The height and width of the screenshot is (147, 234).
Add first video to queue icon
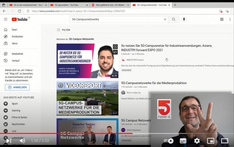115,52
